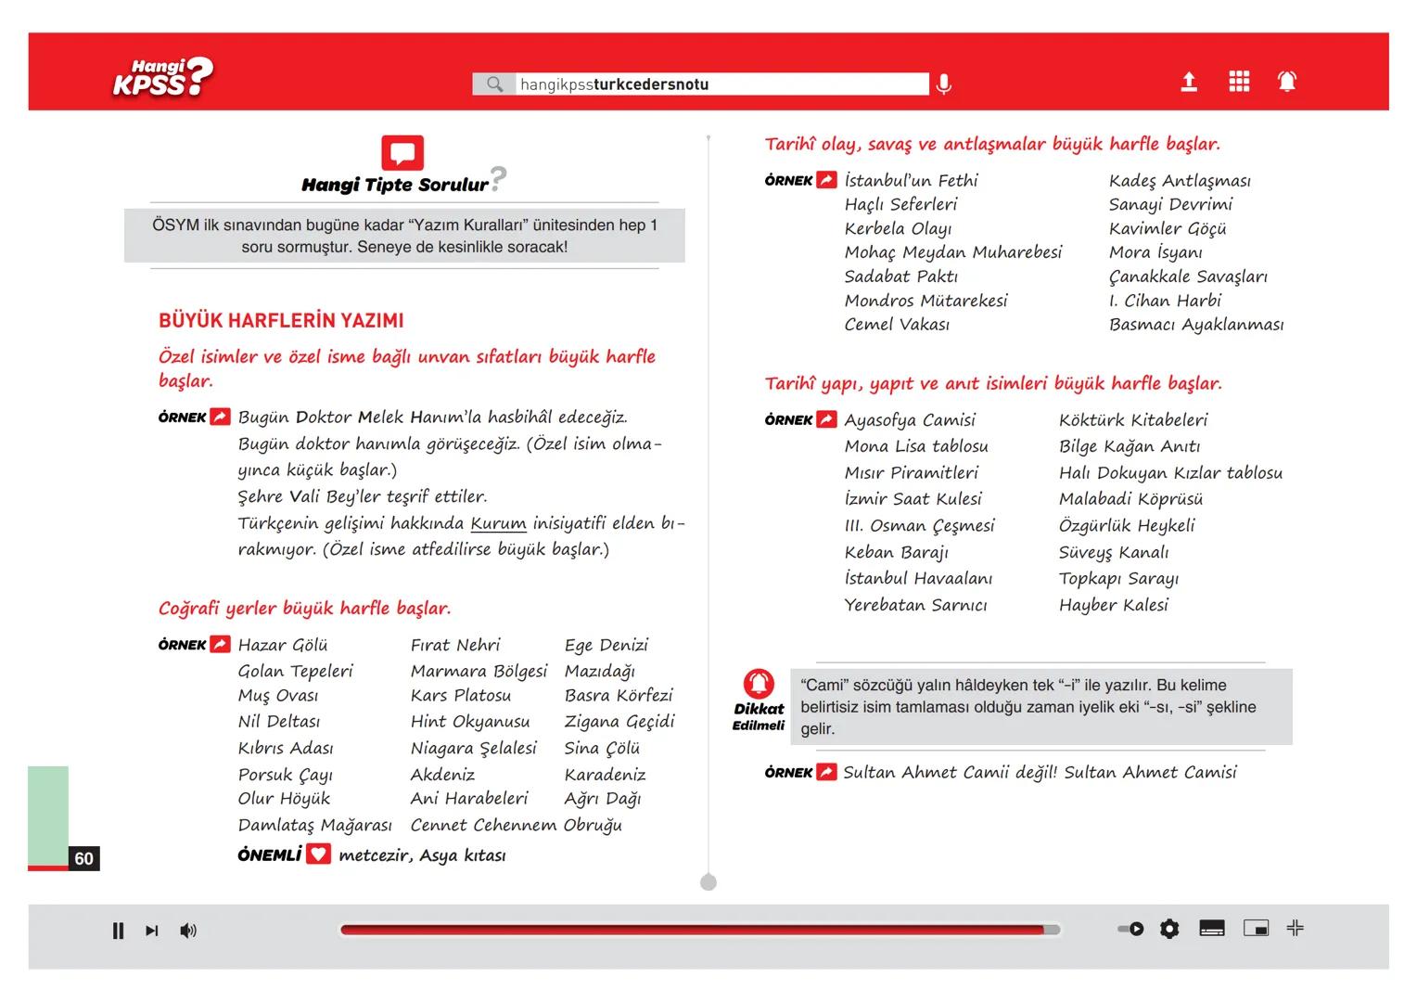Click the magnifying glass search icon
This screenshot has height=1002, width=1417.
(494, 84)
